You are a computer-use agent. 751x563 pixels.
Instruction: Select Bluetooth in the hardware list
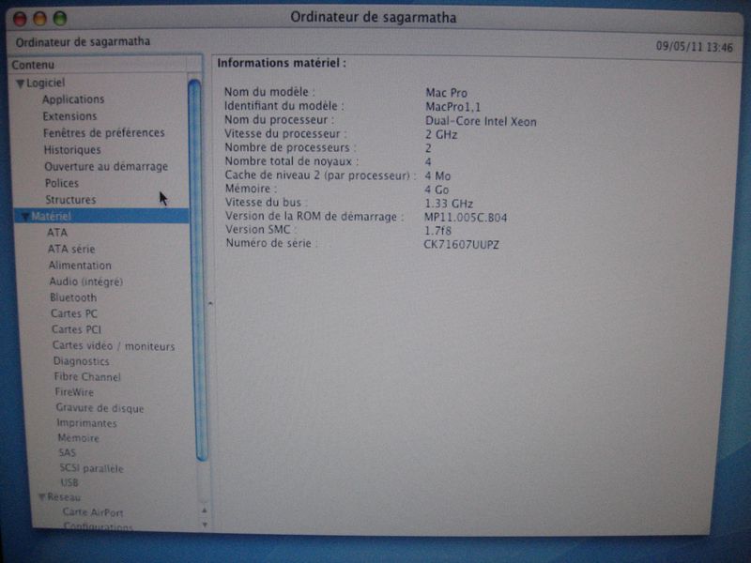tap(73, 297)
